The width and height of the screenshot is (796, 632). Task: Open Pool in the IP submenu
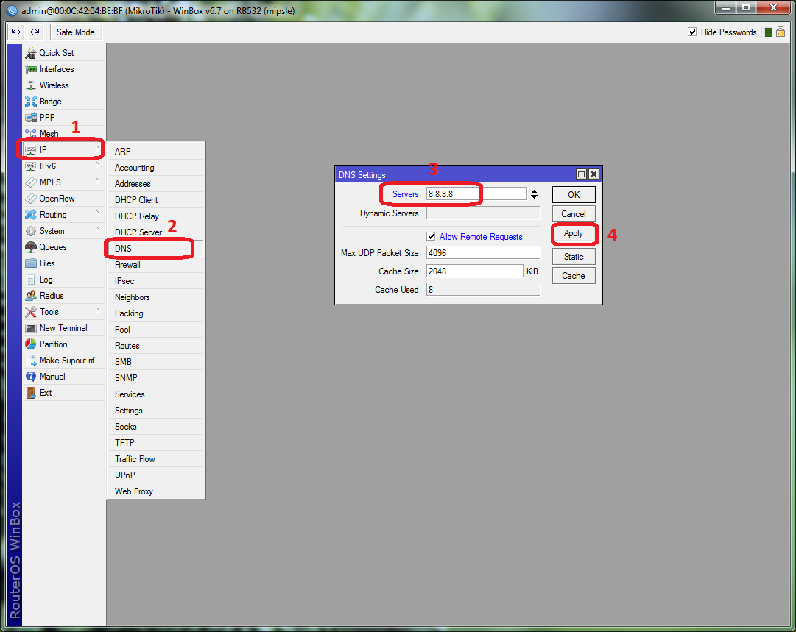[155, 329]
